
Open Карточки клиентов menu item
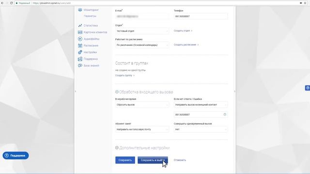tap(95, 32)
